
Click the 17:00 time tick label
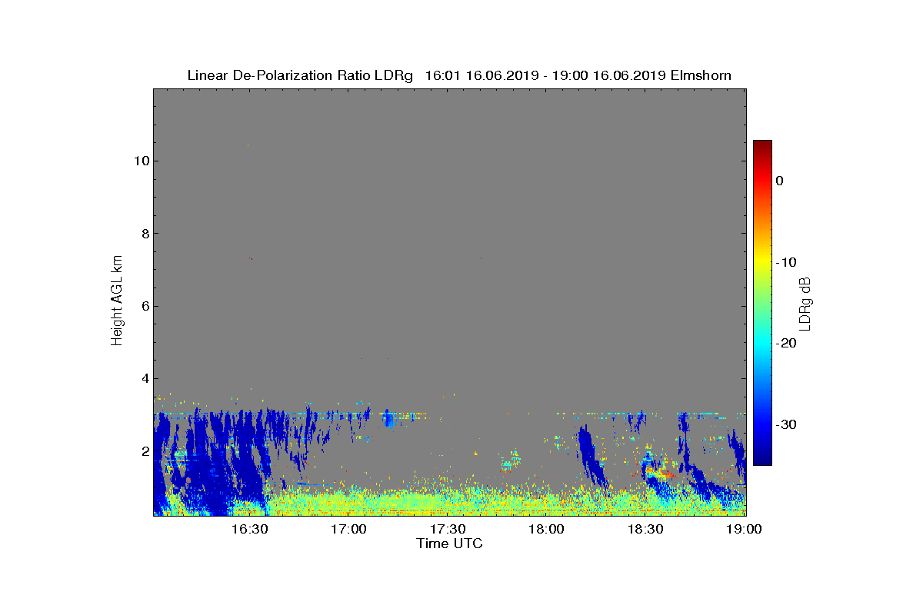[x=349, y=529]
